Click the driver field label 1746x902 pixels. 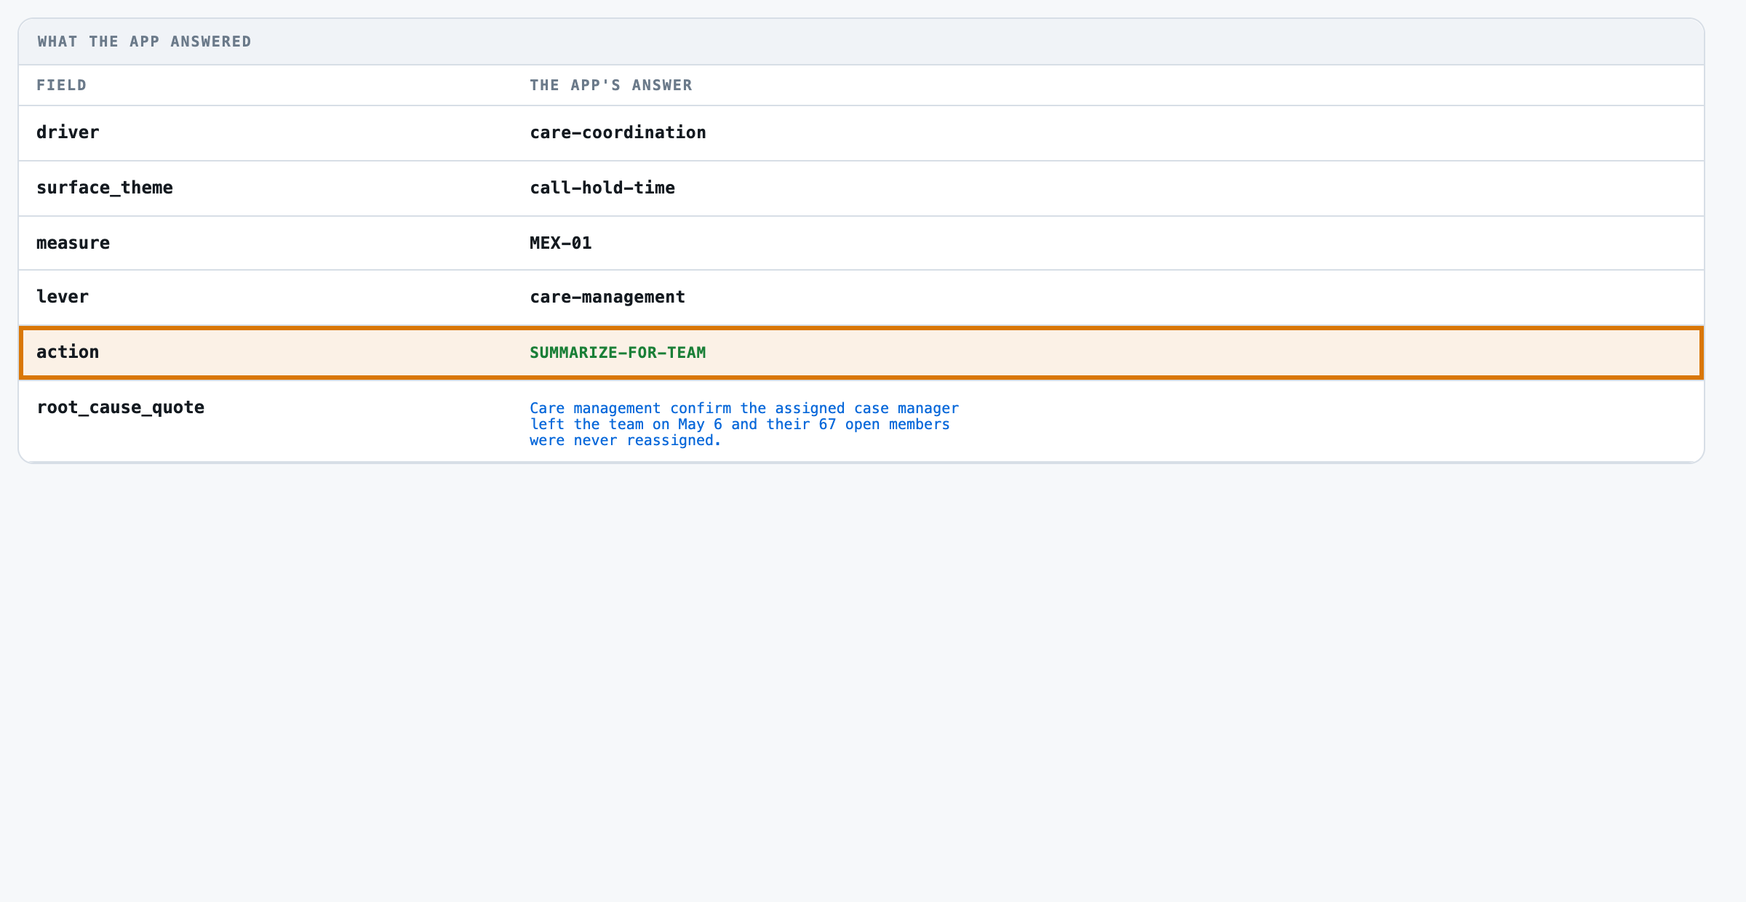click(x=68, y=132)
